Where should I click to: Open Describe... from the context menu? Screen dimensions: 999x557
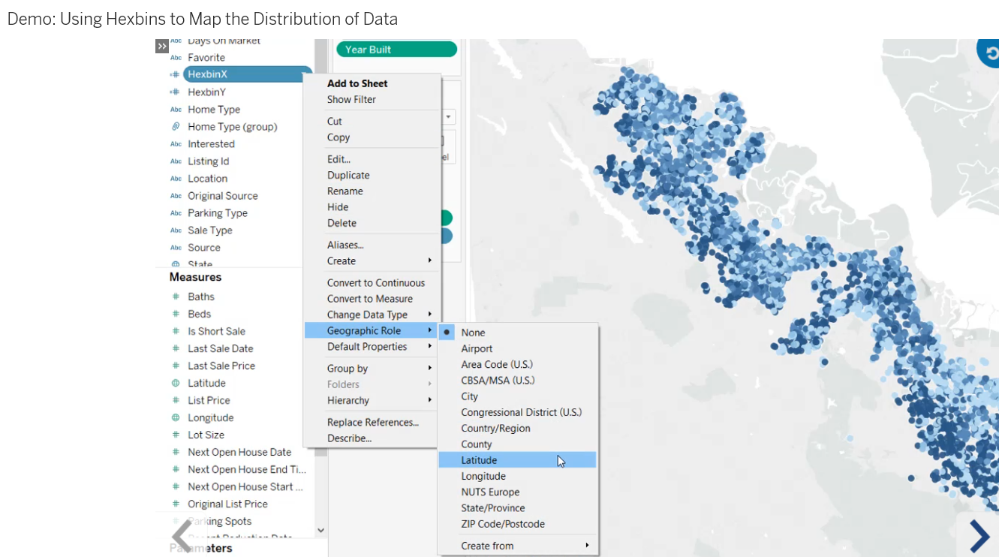point(372,438)
